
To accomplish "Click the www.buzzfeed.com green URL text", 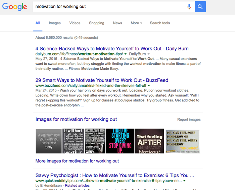I will pos(91,86).
